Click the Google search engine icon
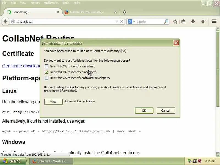Screen dimensions: 220x165 [x=130, y=21]
